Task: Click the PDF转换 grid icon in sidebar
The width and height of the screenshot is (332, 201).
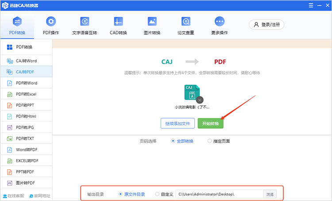Action: point(10,47)
